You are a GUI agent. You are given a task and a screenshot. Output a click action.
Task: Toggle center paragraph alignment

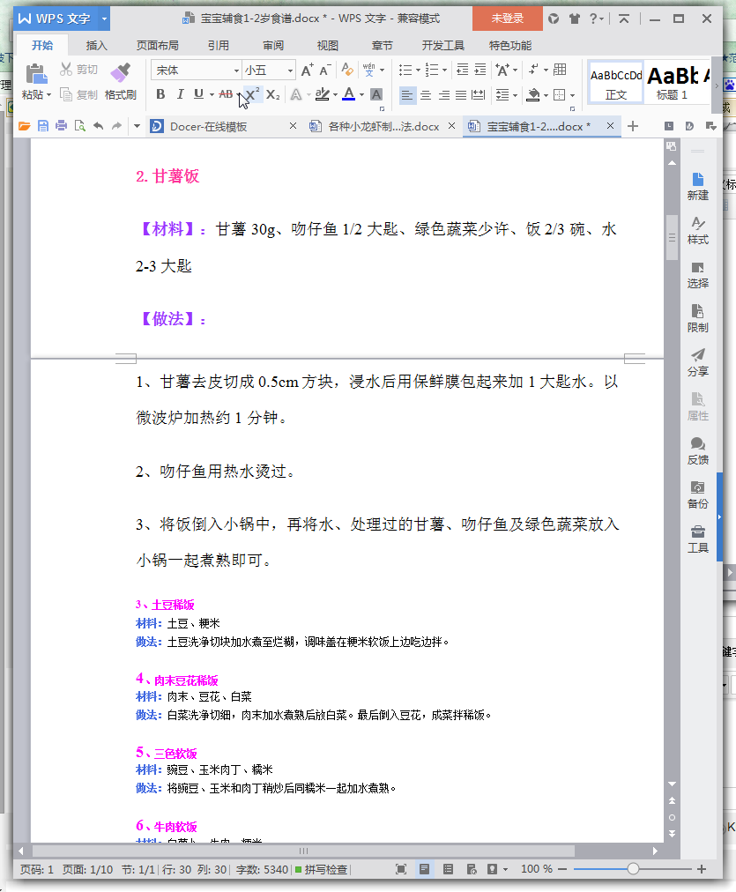pyautogui.click(x=426, y=94)
